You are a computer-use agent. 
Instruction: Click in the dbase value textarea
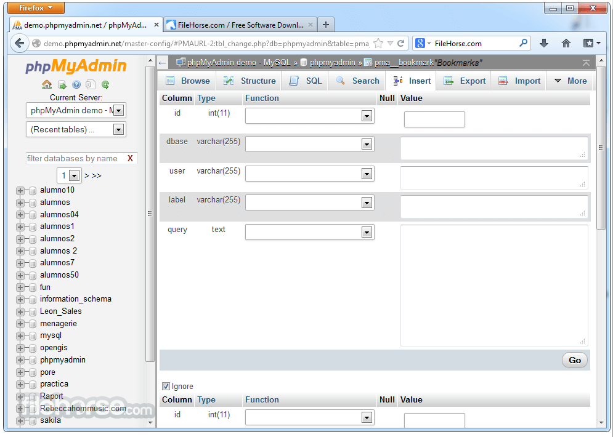[x=494, y=148]
